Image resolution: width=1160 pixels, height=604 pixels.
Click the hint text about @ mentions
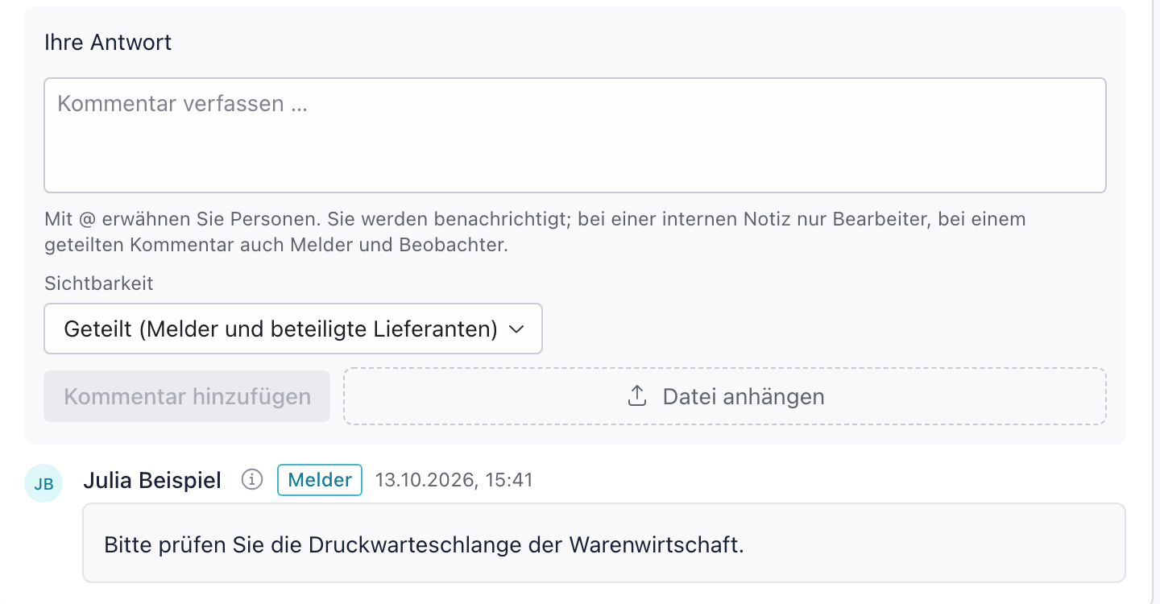(535, 232)
